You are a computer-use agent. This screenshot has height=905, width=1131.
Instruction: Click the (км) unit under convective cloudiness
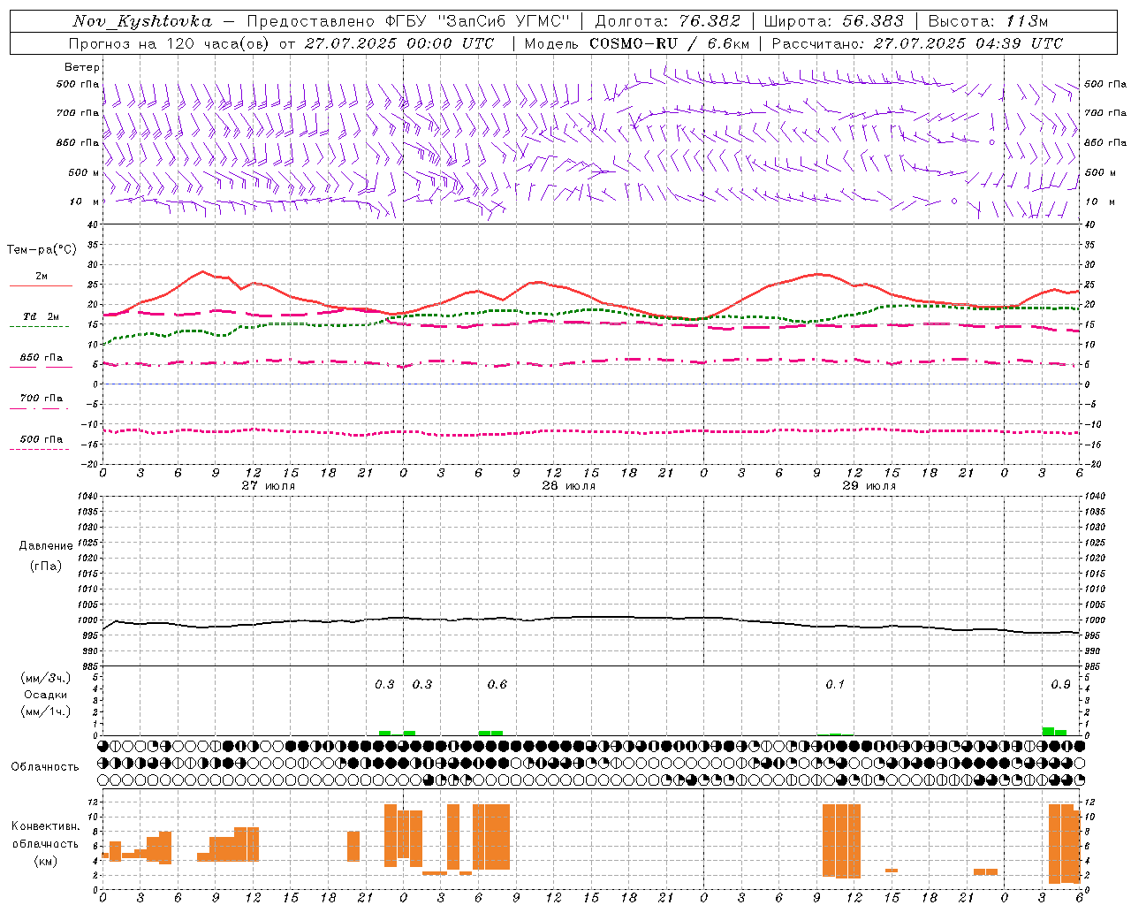[x=46, y=861]
